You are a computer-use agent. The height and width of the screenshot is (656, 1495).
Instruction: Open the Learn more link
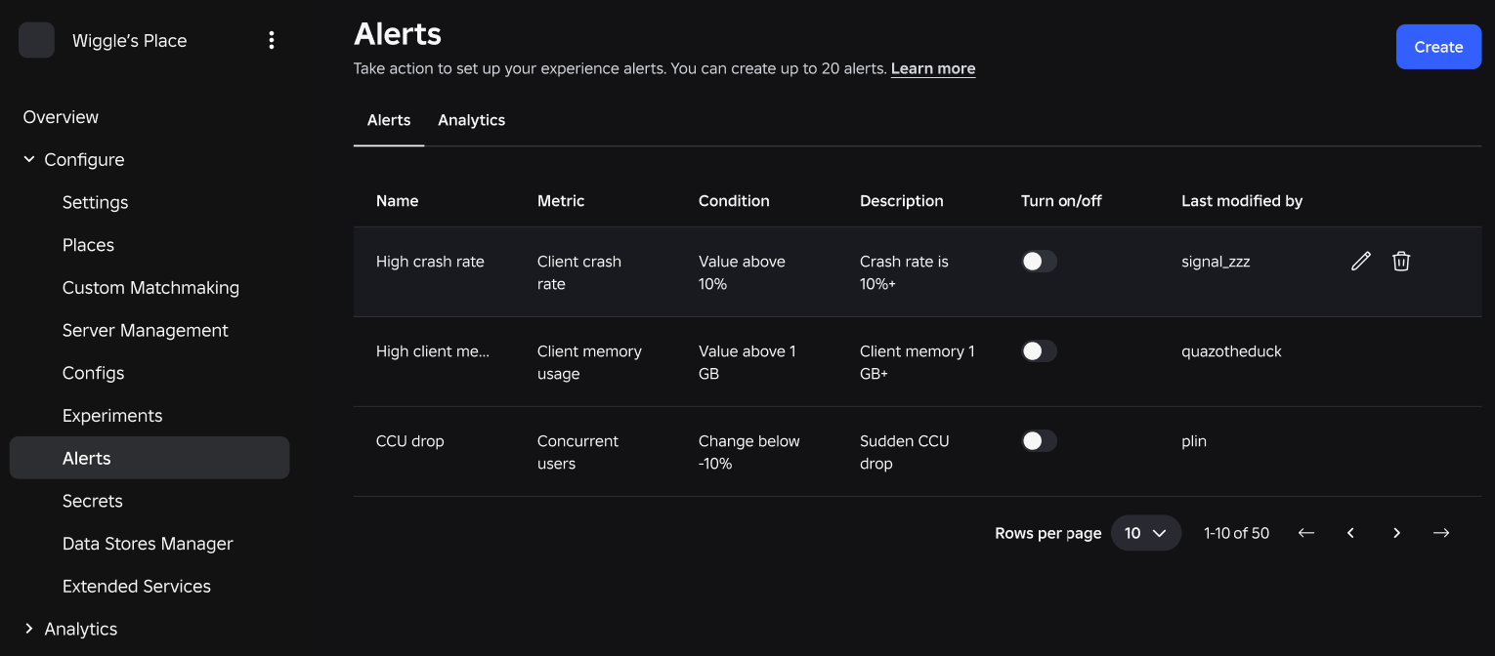[x=933, y=68]
